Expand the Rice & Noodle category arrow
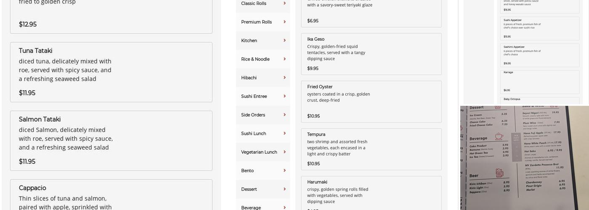Image resolution: width=589 pixels, height=210 pixels. [x=284, y=59]
